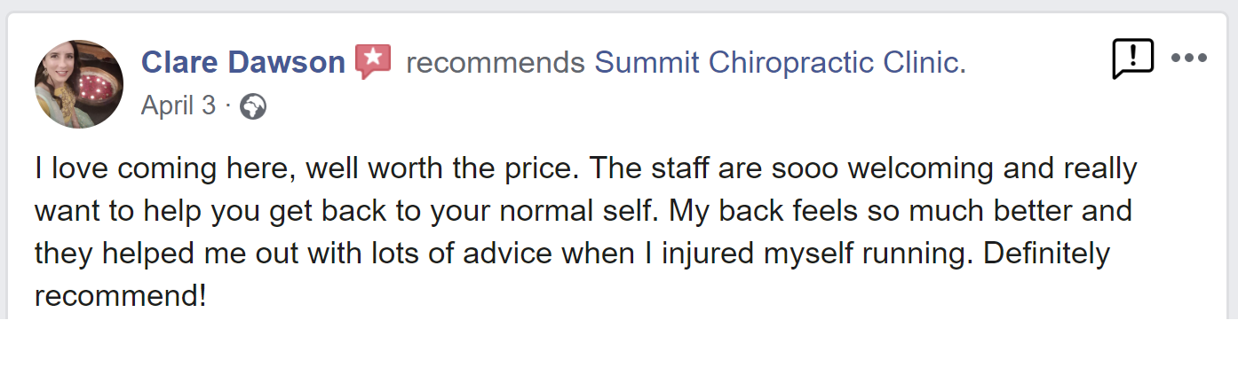This screenshot has height=375, width=1238.
Task: Open Clare Dawson's profile picture
Action: click(79, 84)
